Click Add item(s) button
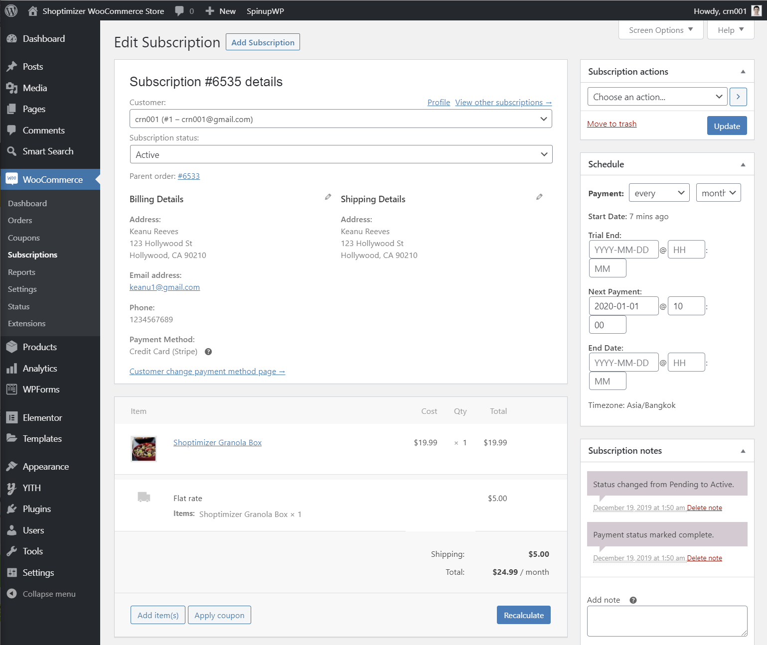 [158, 615]
